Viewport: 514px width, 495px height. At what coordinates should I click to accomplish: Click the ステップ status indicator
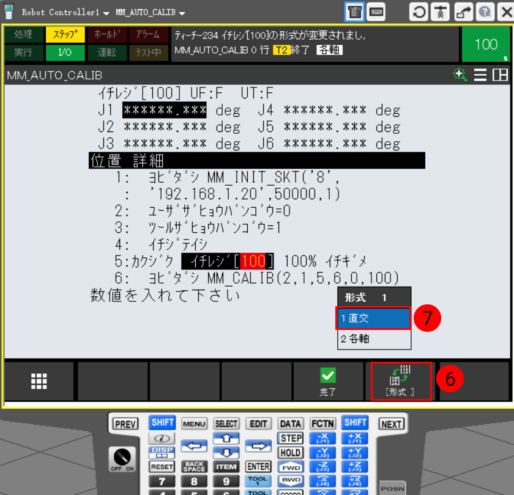point(65,34)
